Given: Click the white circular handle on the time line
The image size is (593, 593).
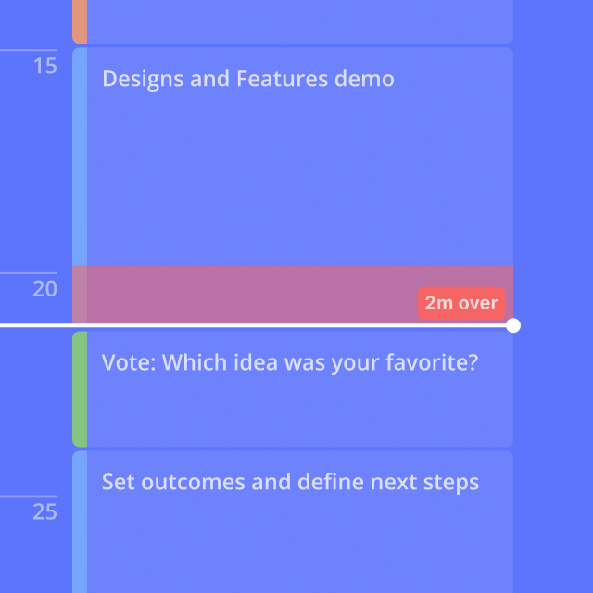Looking at the screenshot, I should (x=513, y=325).
